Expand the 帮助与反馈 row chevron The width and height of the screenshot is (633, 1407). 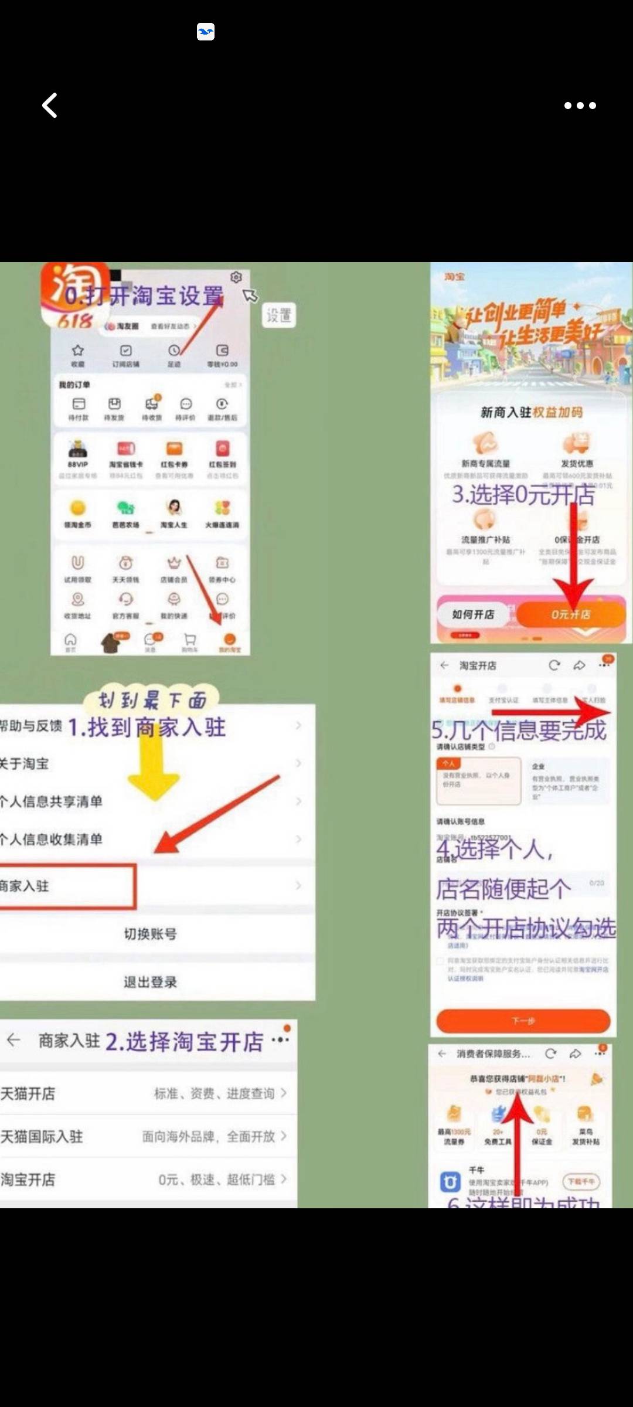(x=298, y=725)
